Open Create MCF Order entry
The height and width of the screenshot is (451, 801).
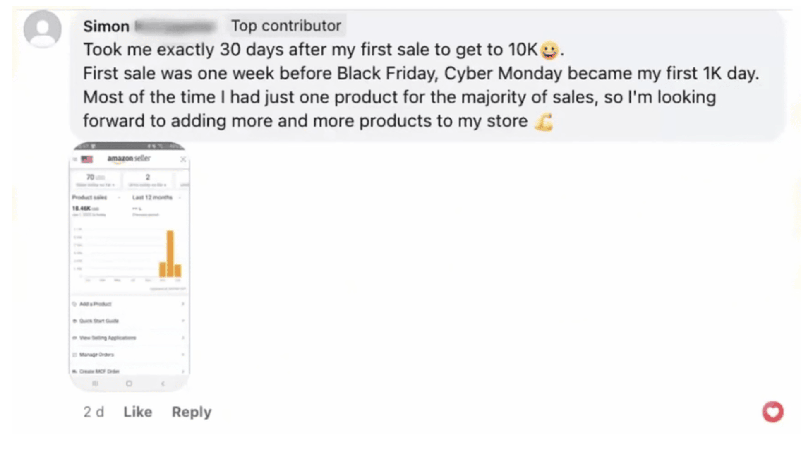coord(99,371)
